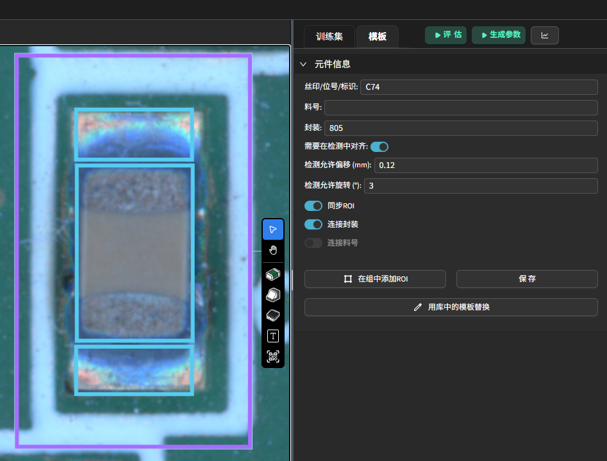Collapse the 元件信息 section
The width and height of the screenshot is (607, 461).
coord(304,65)
